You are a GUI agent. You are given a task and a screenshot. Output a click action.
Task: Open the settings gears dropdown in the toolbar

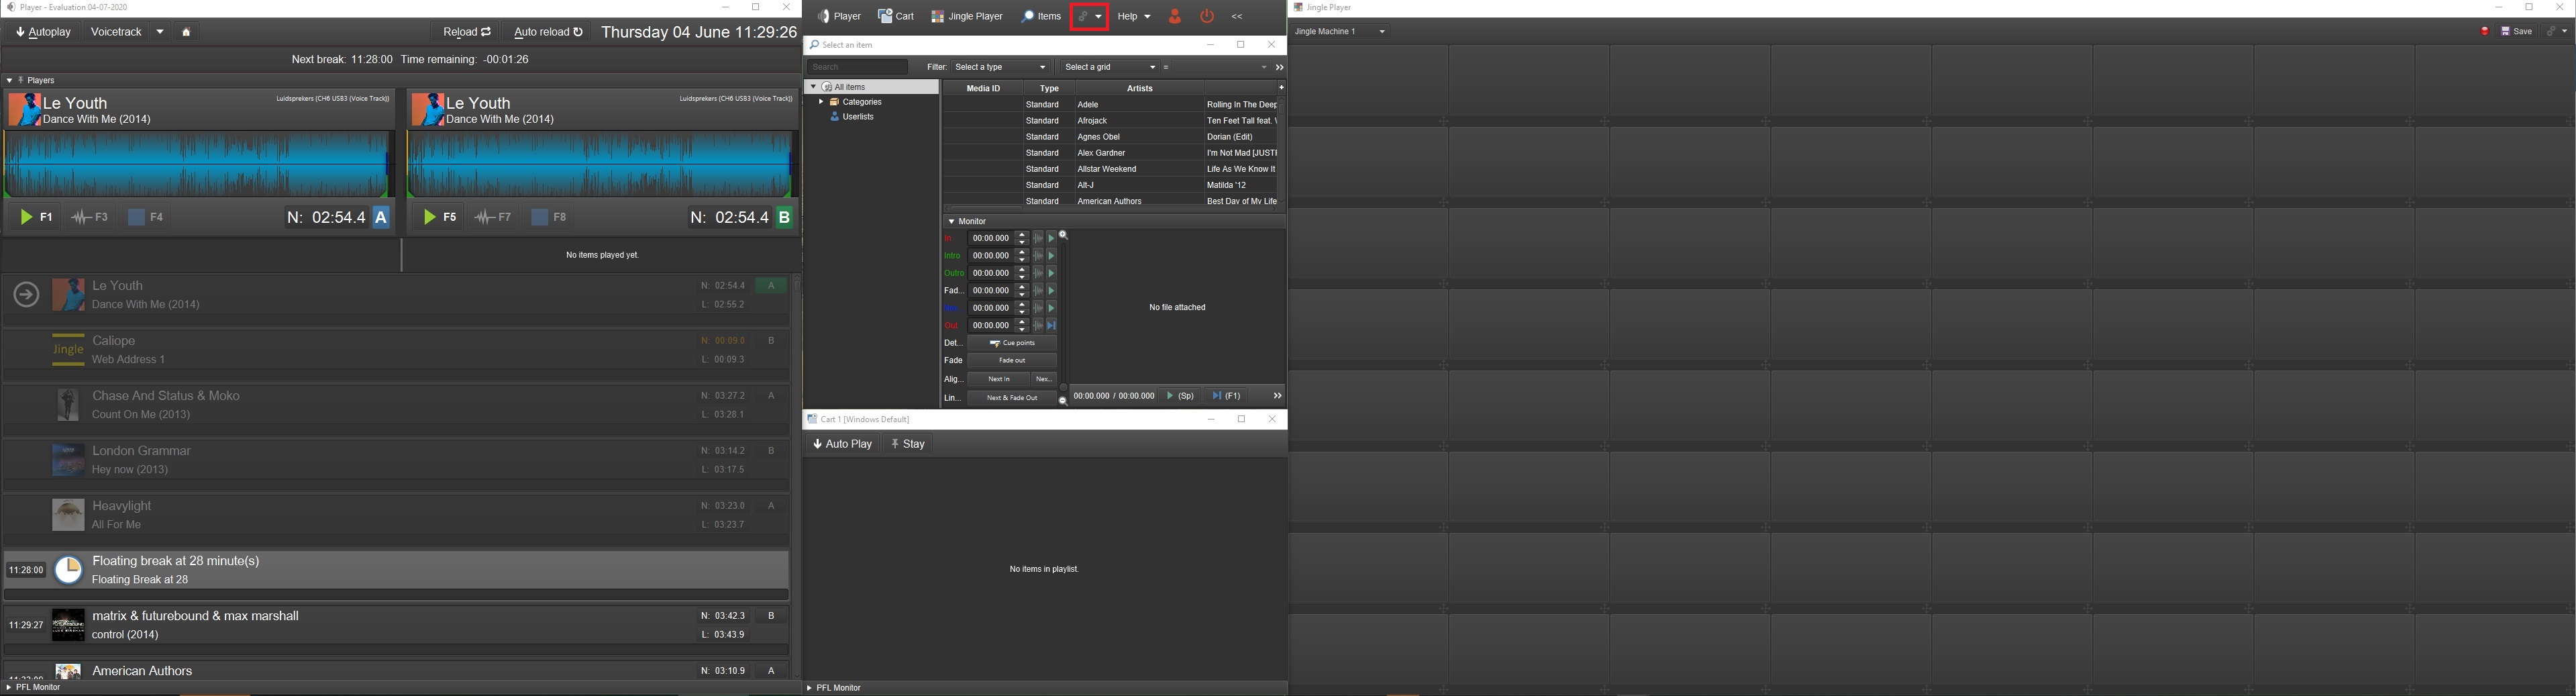point(1088,16)
